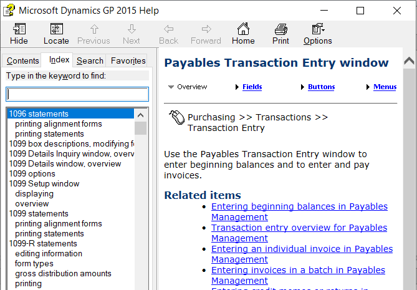This screenshot has height=290, width=417.
Task: Select overview under 1099 Setup window
Action: point(32,204)
